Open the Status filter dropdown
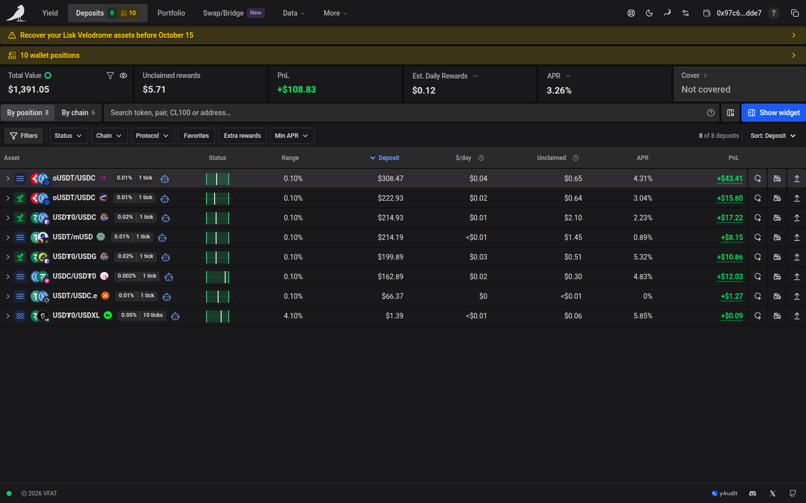 click(69, 136)
